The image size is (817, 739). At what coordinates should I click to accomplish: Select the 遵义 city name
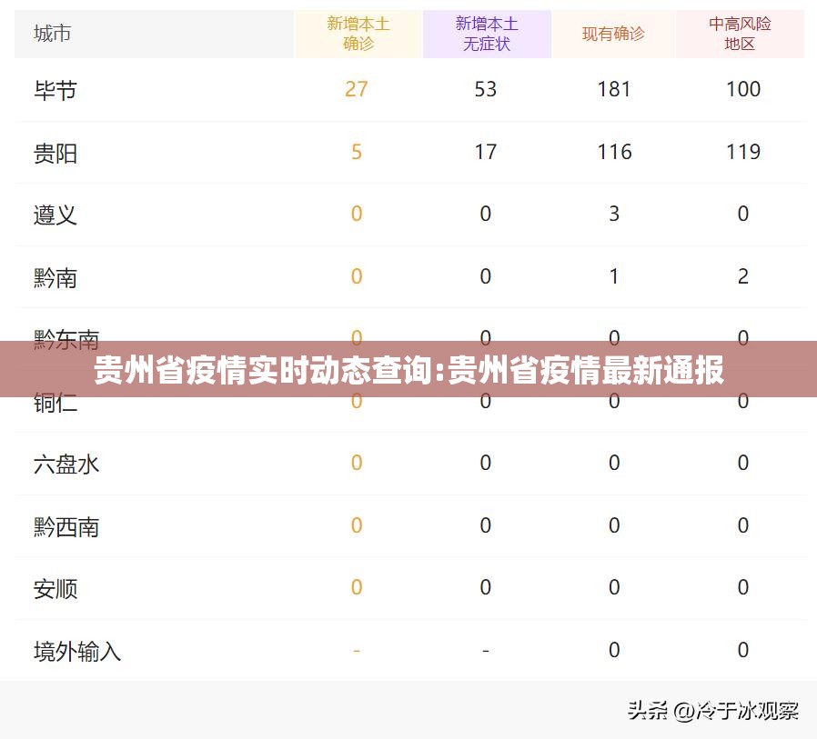pyautogui.click(x=55, y=215)
